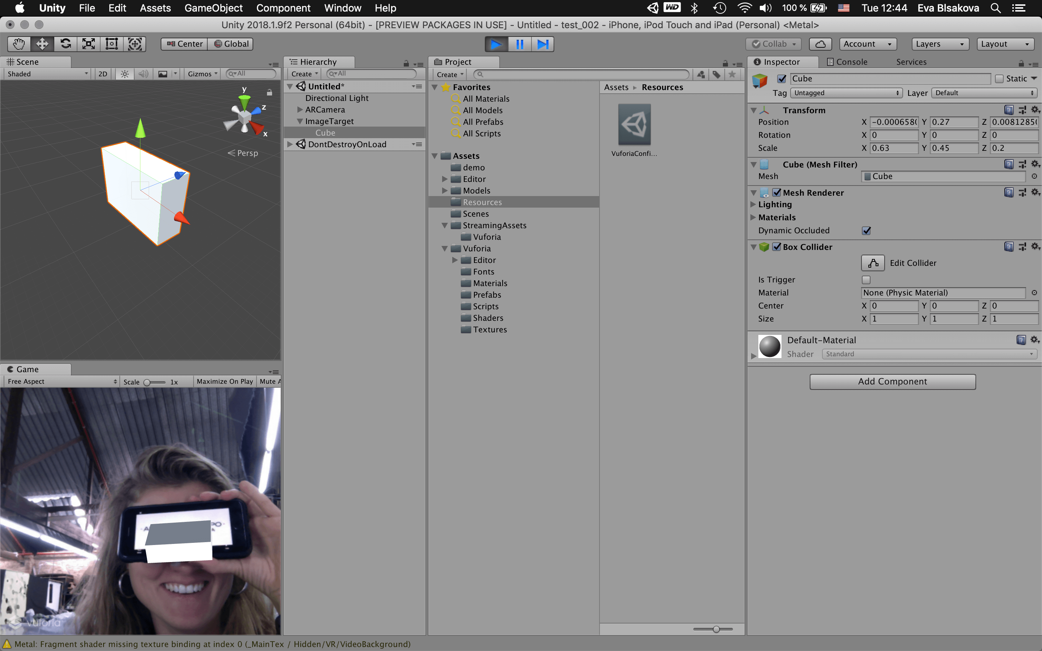Image resolution: width=1042 pixels, height=651 pixels.
Task: Click the cloud services icon
Action: pos(820,44)
